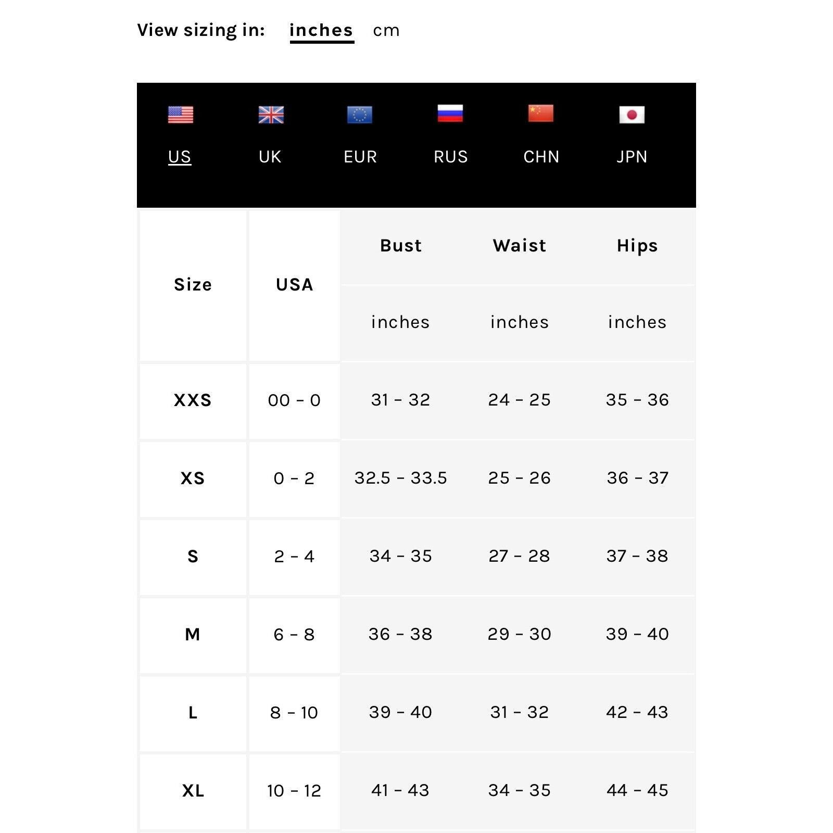Click the XXS size row label
This screenshot has height=833, width=833.
[193, 400]
